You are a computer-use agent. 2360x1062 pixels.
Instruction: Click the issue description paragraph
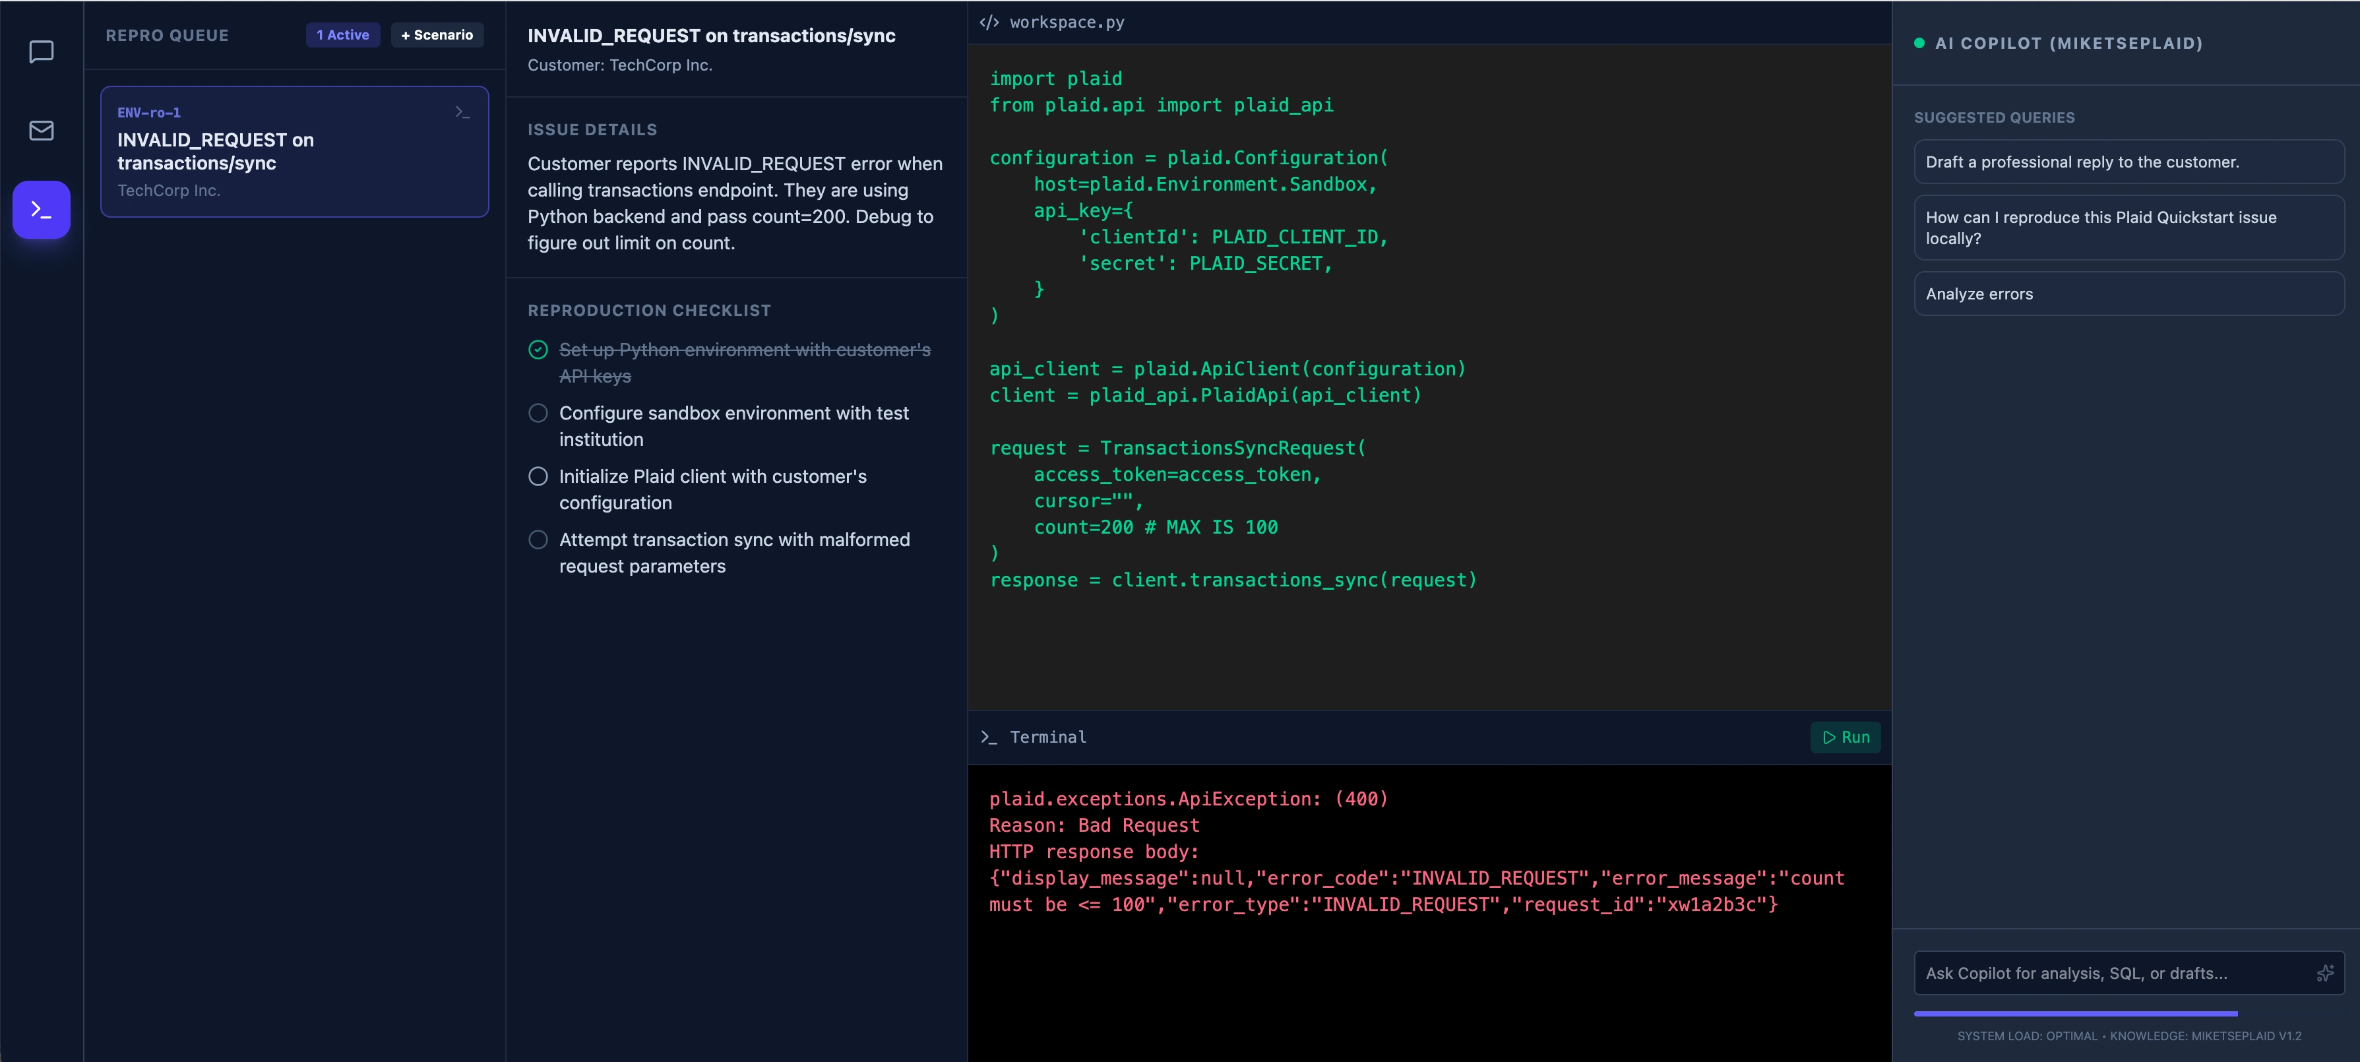[735, 203]
